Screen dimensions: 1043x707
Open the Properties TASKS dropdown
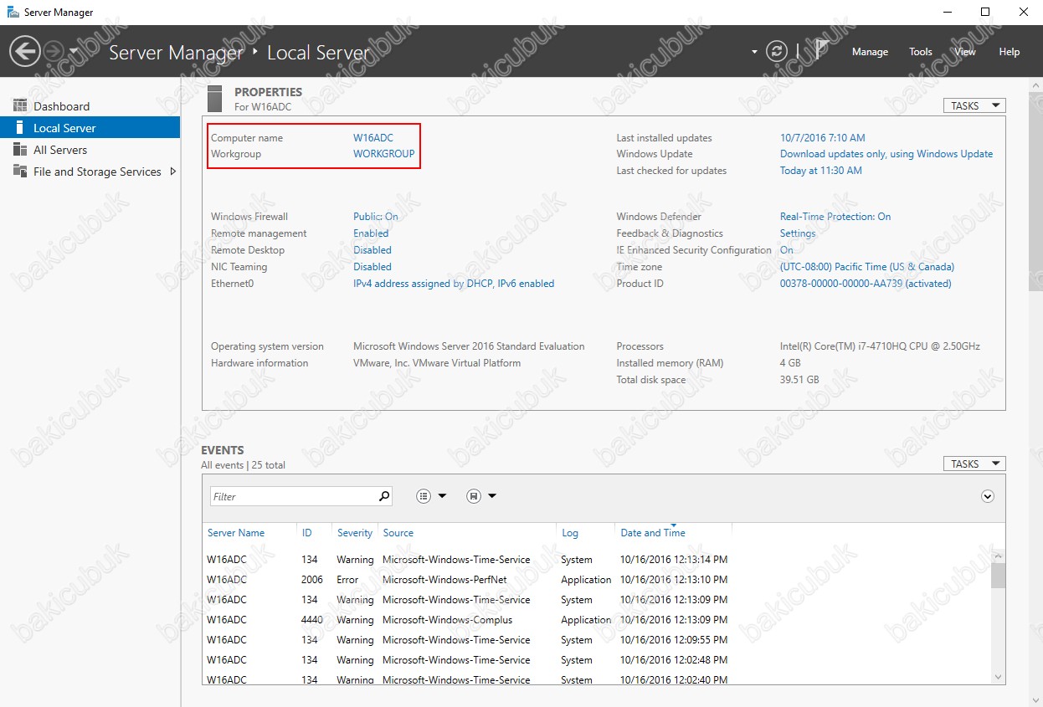974,106
